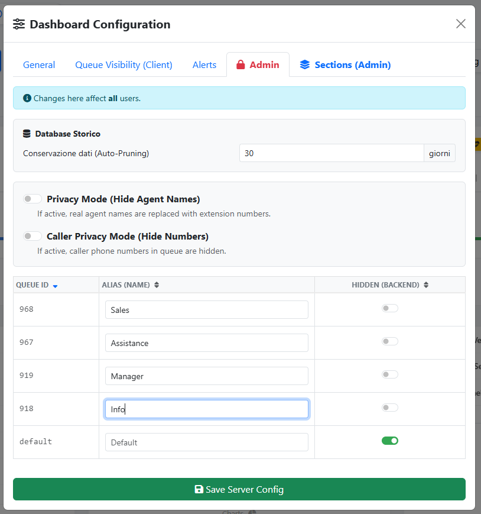Click the sliders icon beside Dashboard Configuration

pos(19,24)
